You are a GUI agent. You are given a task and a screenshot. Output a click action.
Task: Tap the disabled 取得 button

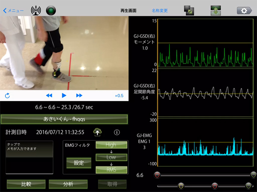click(x=112, y=184)
